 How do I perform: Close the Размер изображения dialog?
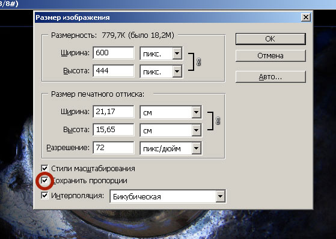point(306,17)
